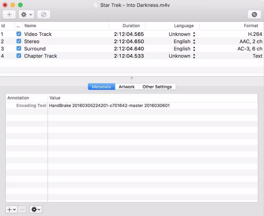This screenshot has width=264, height=216.
Task: Click the 2:12:04.650 duration cell
Action: click(x=129, y=42)
